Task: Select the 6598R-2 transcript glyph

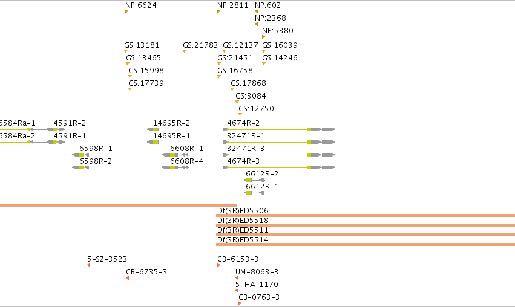Action: [80, 167]
